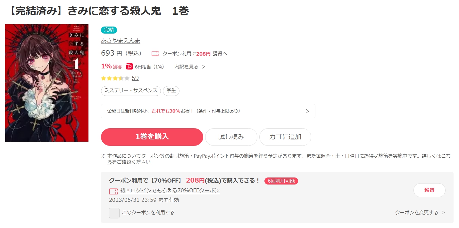Open the Friday 30% campaign banner
Image resolution: width=459 pixels, height=228 pixels.
pos(208,111)
